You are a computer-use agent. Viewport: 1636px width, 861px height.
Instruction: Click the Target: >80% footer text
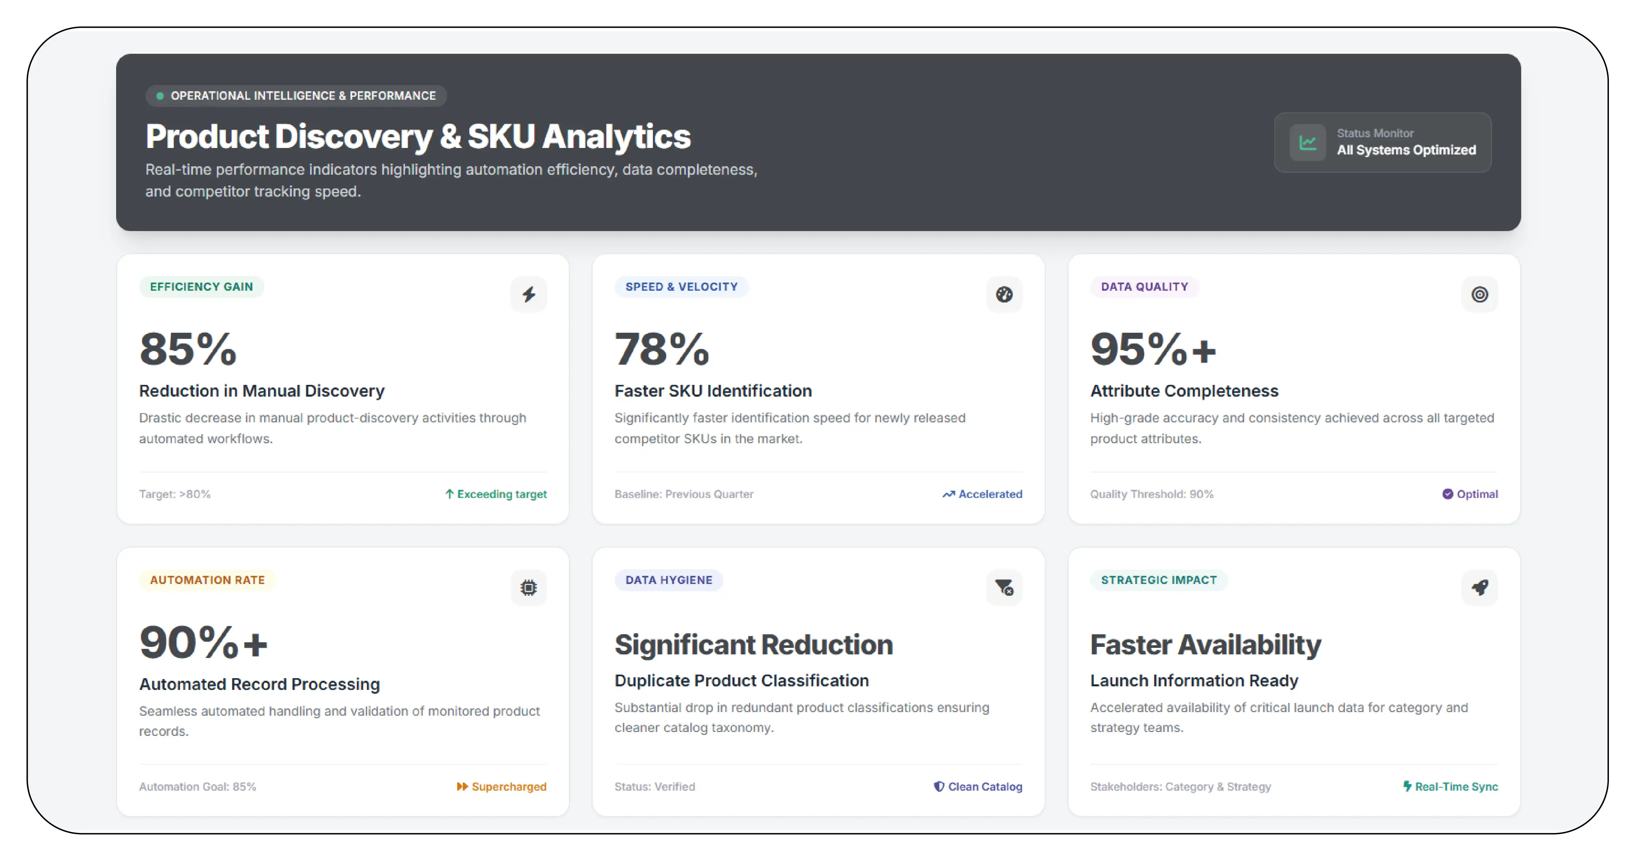coord(174,494)
